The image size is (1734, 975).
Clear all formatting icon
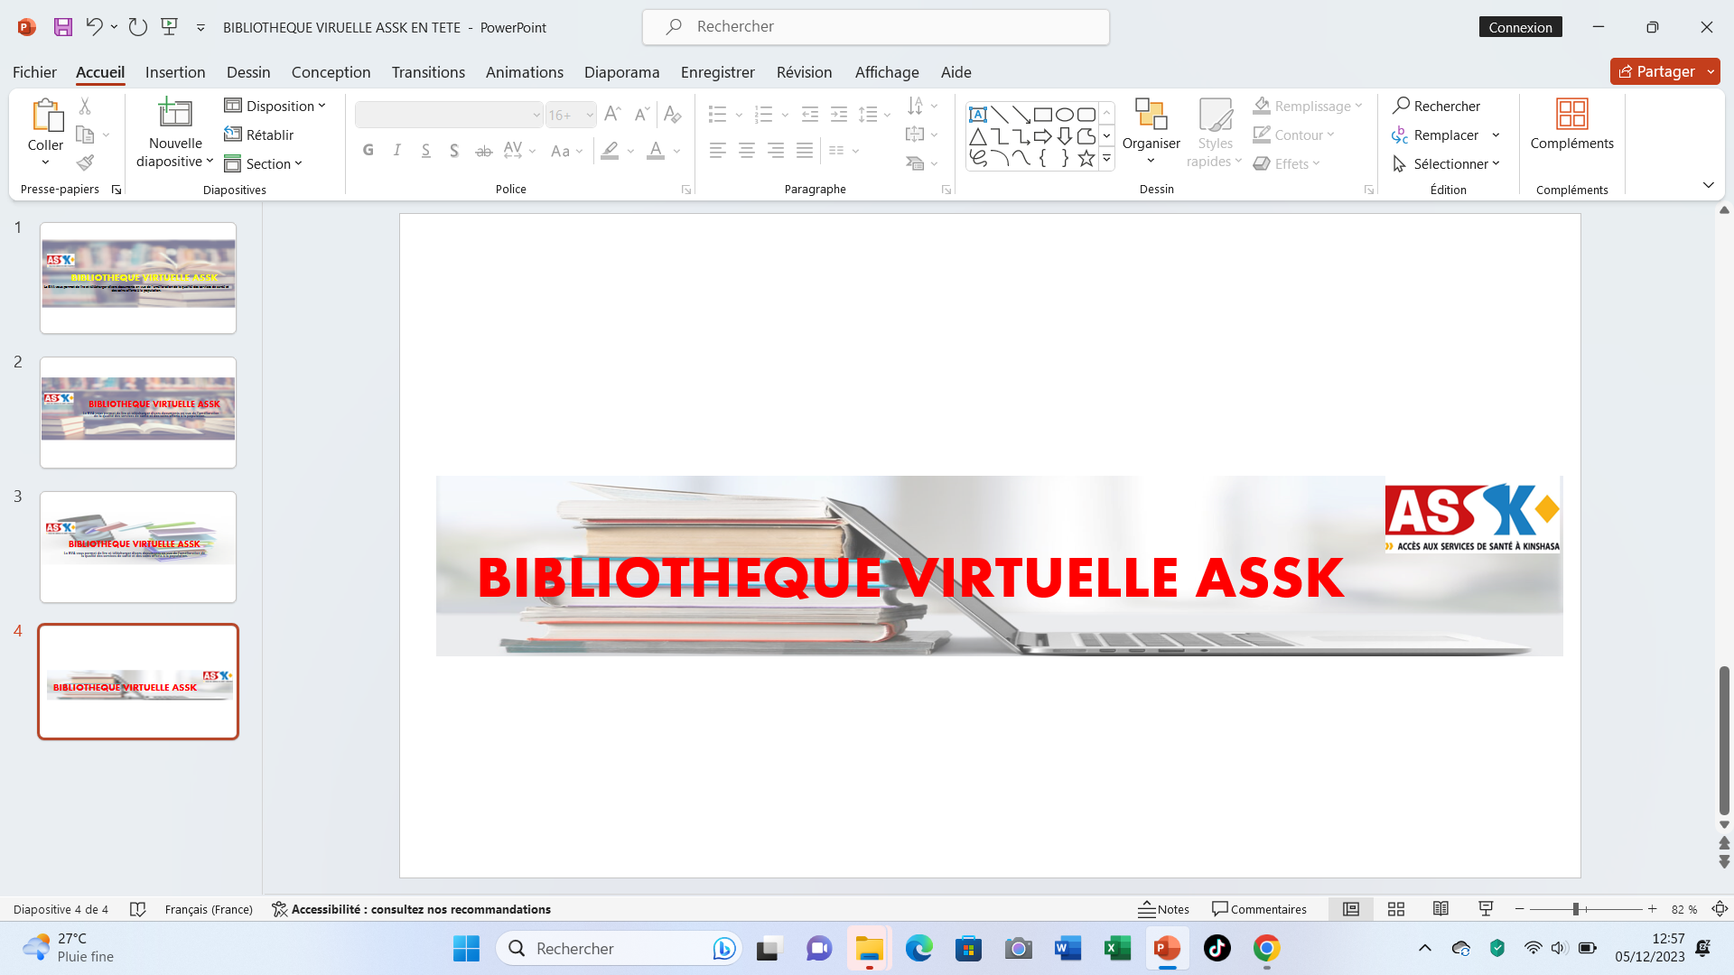pos(673,115)
